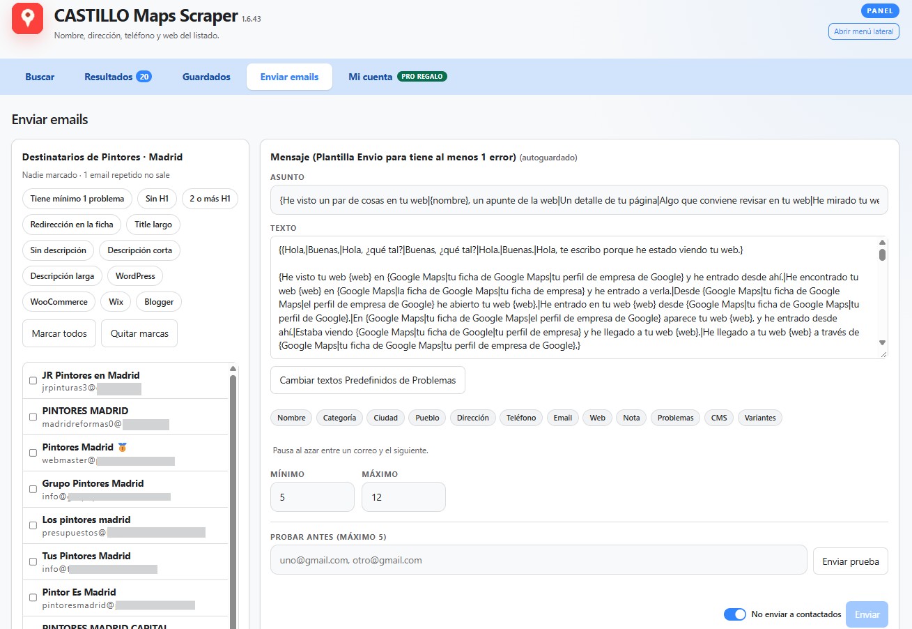Screen dimensions: 912x629
Task: Filter by Redirección en la ficha
Action: coord(72,225)
